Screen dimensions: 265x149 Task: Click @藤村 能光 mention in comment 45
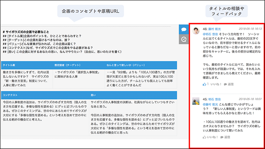(x=210, y=104)
